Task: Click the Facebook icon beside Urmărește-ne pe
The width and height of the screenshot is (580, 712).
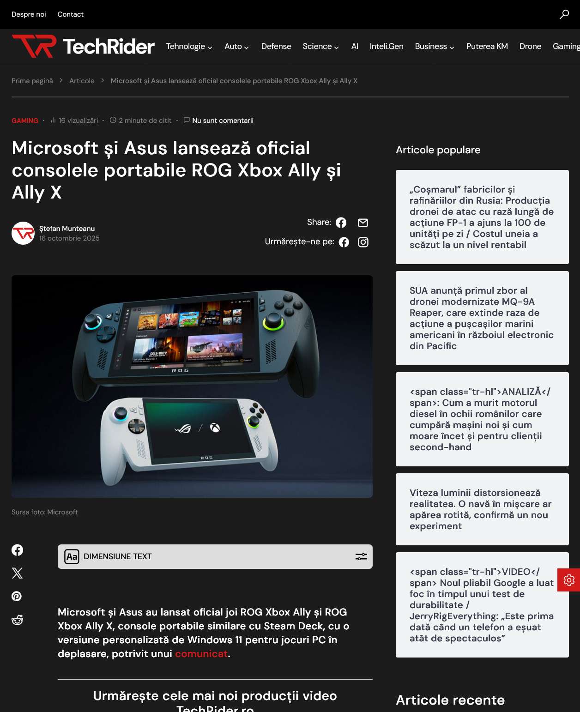Action: [x=344, y=242]
